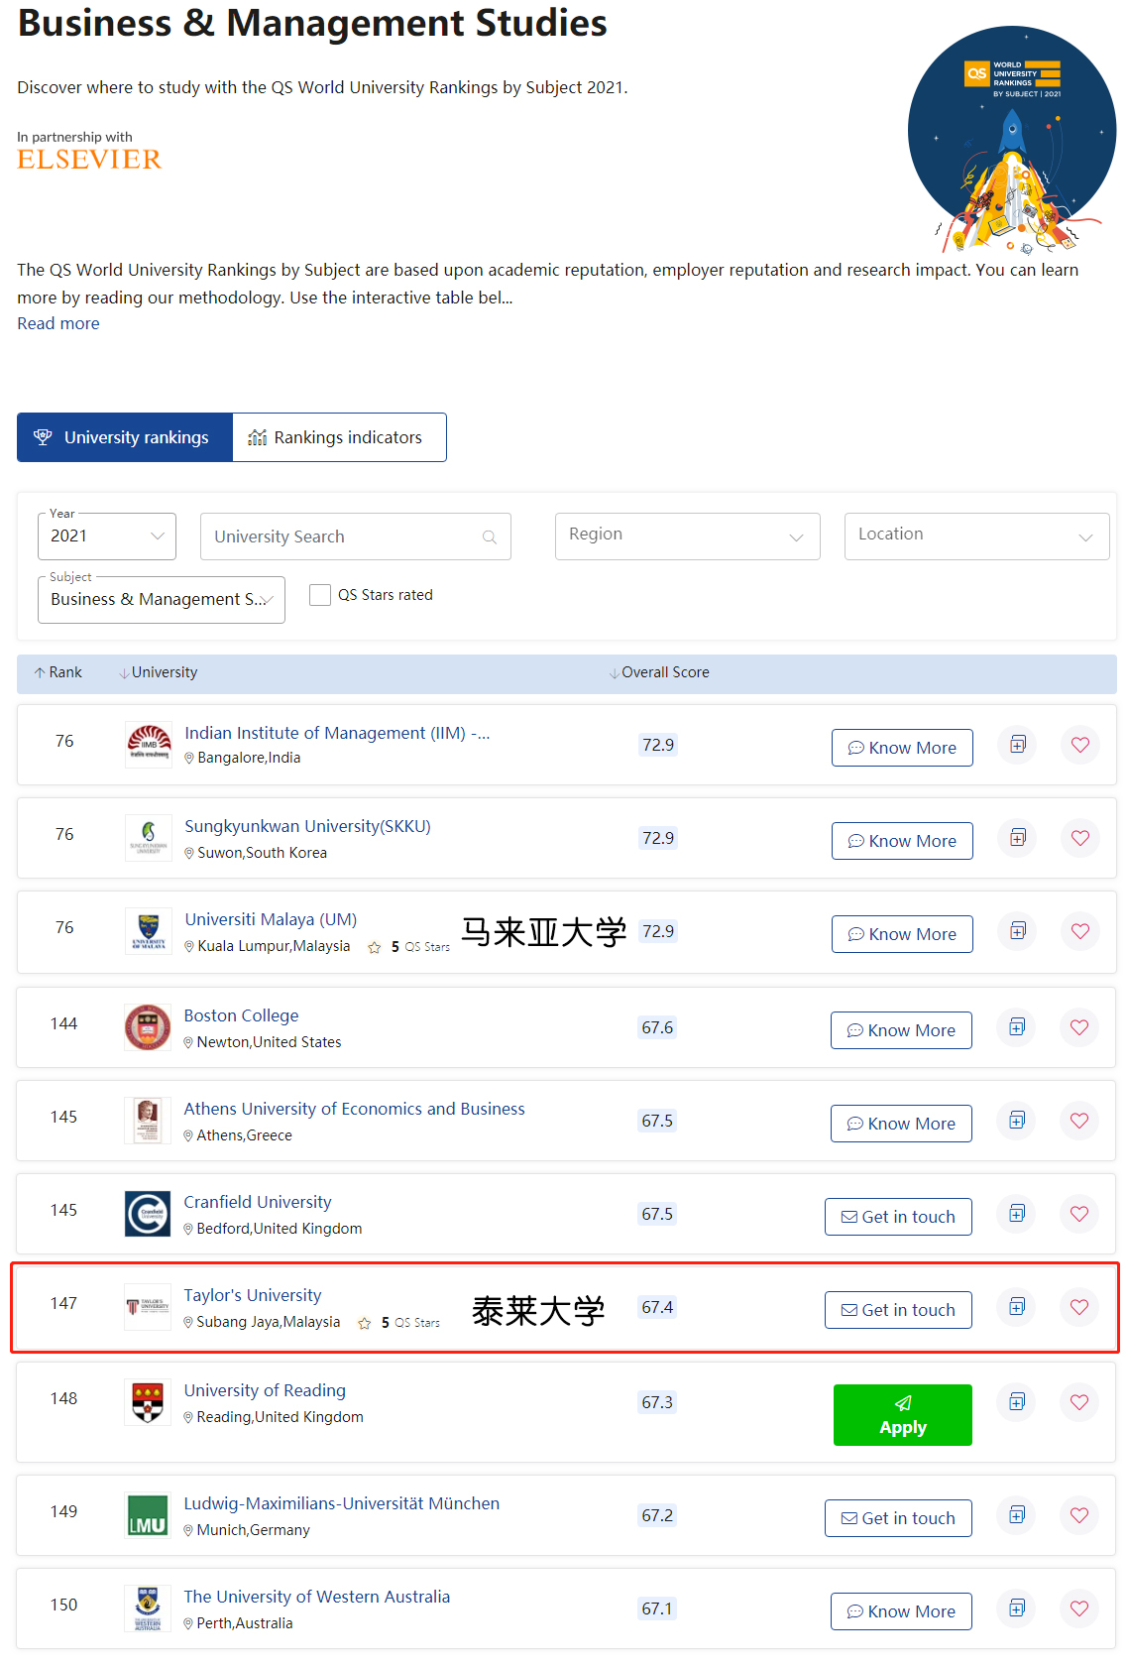Click Know More for IIM Bangalore
The image size is (1128, 1667).
click(902, 748)
